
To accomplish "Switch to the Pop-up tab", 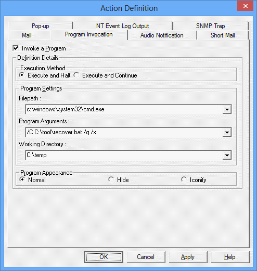I will coord(40,26).
